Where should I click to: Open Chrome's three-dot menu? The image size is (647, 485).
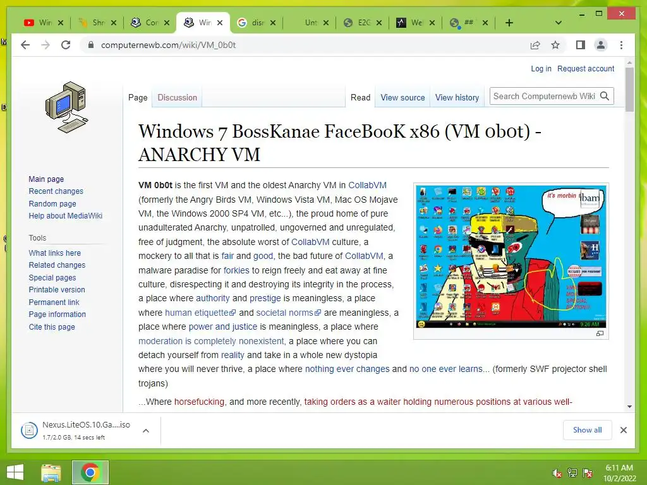[x=622, y=45]
